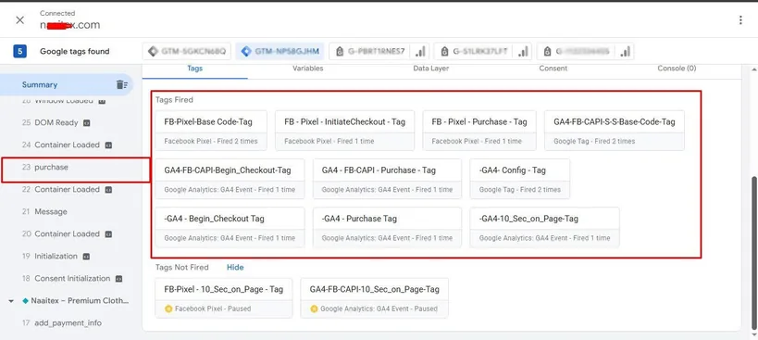The height and width of the screenshot is (340, 758).
Task: Open GA4-FB-CAPI-Begin_Checkout-Tag card
Action: (x=230, y=179)
